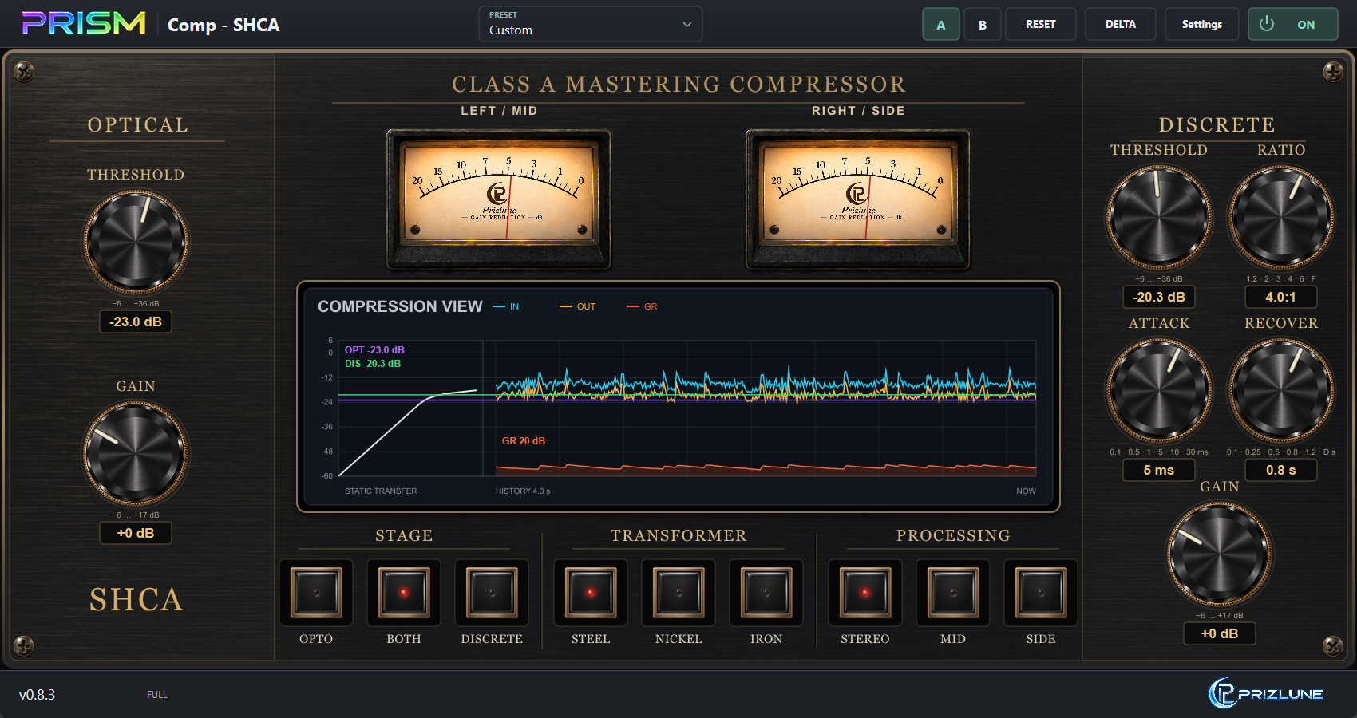Switch processing to STEREO
Screen dimensions: 1357x718
click(865, 593)
